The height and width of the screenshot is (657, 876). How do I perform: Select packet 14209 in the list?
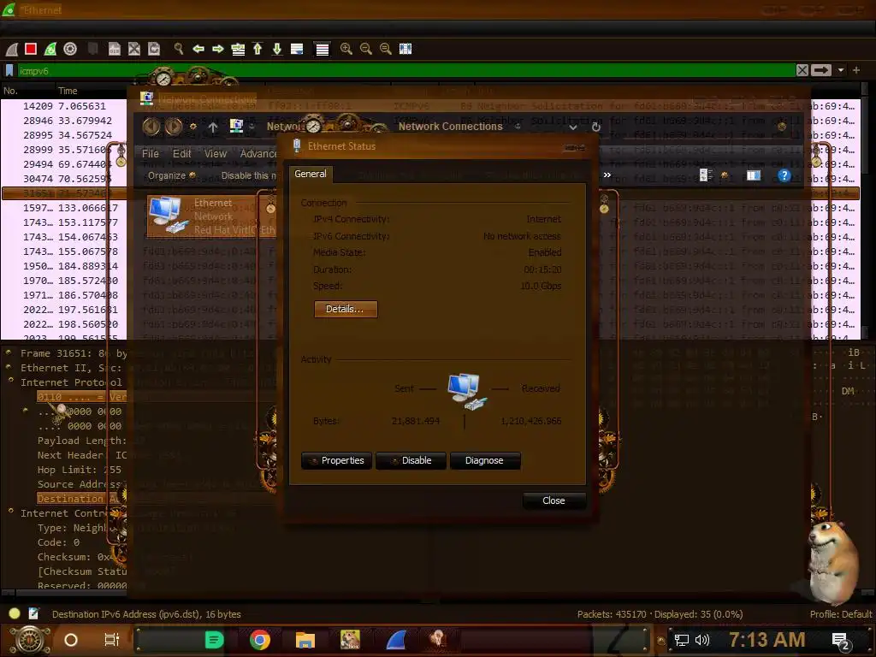click(x=63, y=106)
